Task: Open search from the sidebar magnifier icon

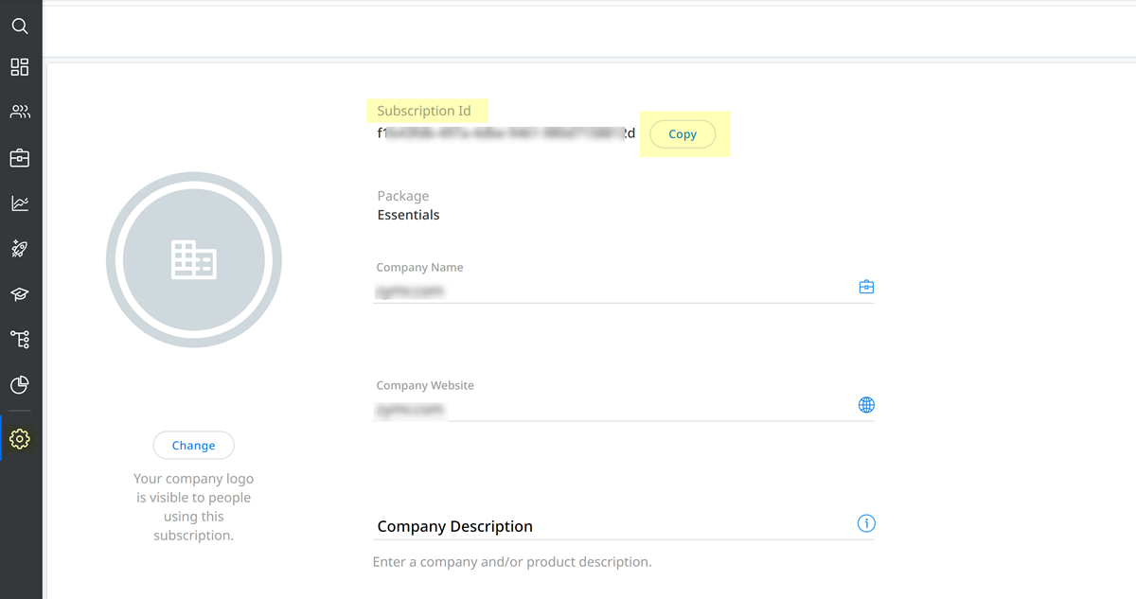Action: [x=20, y=26]
